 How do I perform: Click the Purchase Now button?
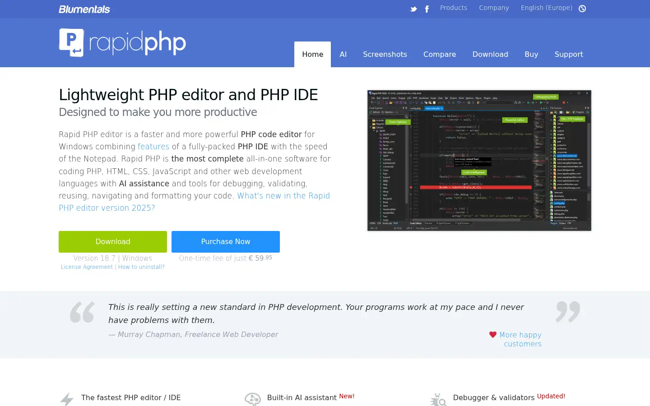pyautogui.click(x=226, y=242)
